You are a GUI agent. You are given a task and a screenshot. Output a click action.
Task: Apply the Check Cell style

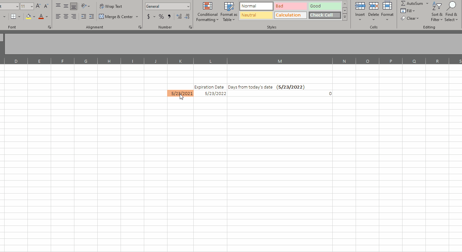(325, 15)
